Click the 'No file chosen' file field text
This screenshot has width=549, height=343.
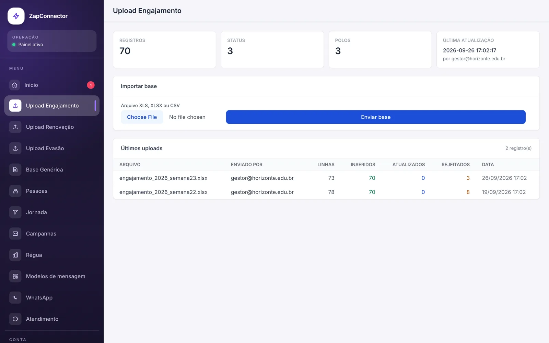pyautogui.click(x=187, y=117)
